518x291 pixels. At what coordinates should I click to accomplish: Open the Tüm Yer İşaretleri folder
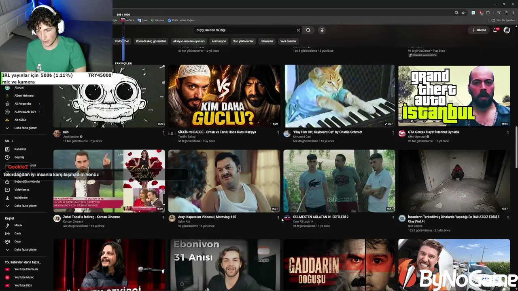pos(503,20)
